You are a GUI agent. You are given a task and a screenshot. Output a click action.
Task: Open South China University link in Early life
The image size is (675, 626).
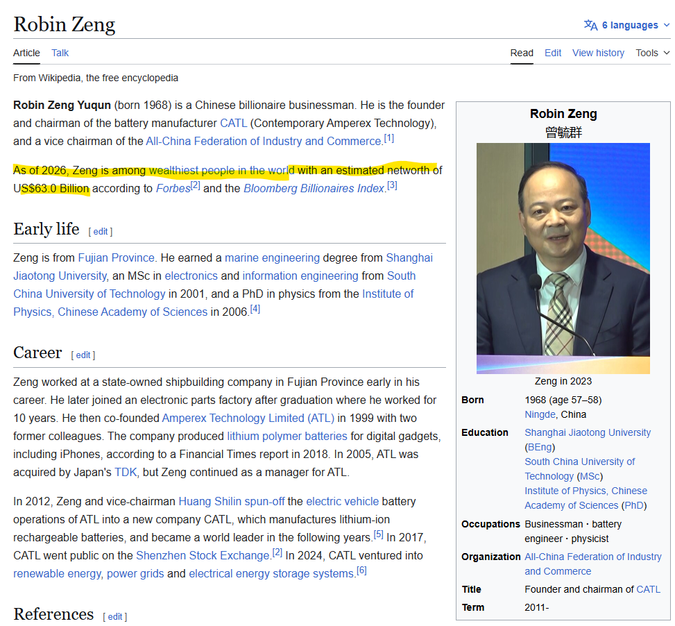(214, 285)
